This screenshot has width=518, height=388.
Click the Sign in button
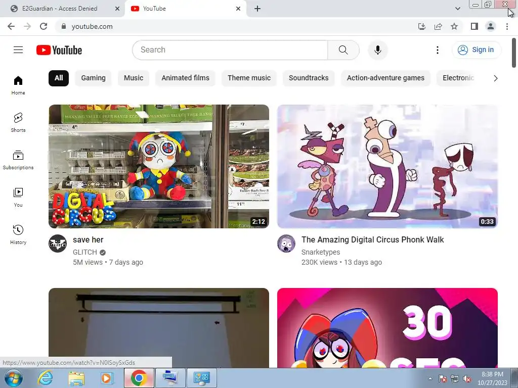click(476, 50)
